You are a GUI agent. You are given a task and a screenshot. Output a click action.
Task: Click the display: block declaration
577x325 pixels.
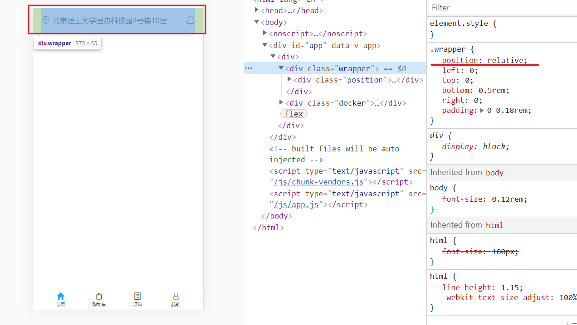pyautogui.click(x=476, y=146)
